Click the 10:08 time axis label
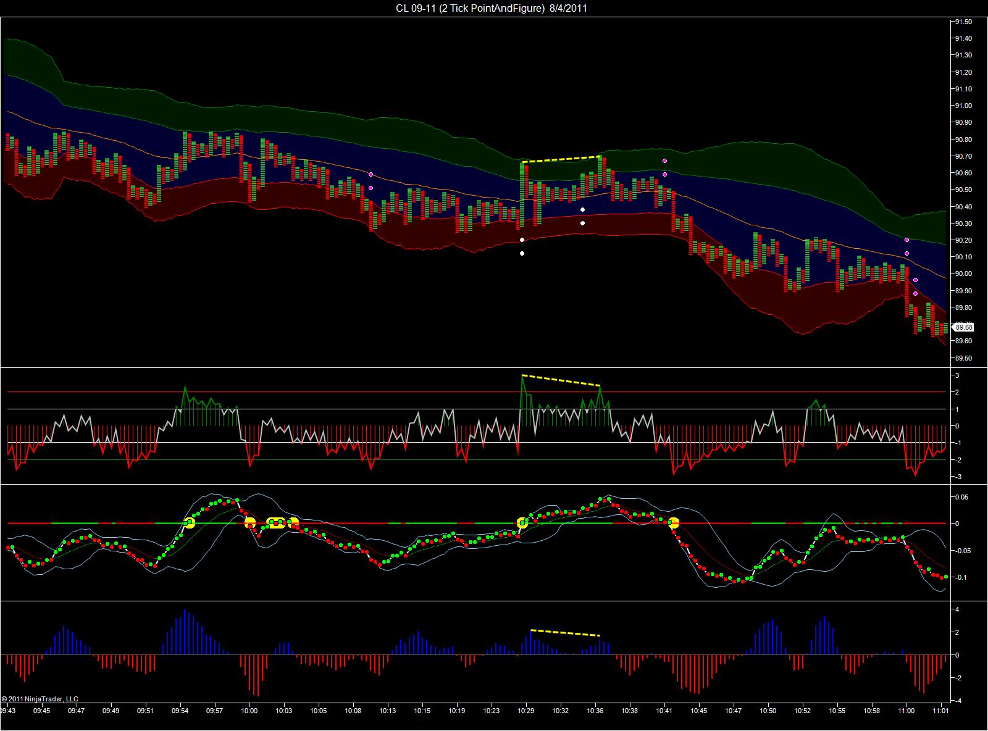Image resolution: width=988 pixels, height=731 pixels. coord(353,711)
